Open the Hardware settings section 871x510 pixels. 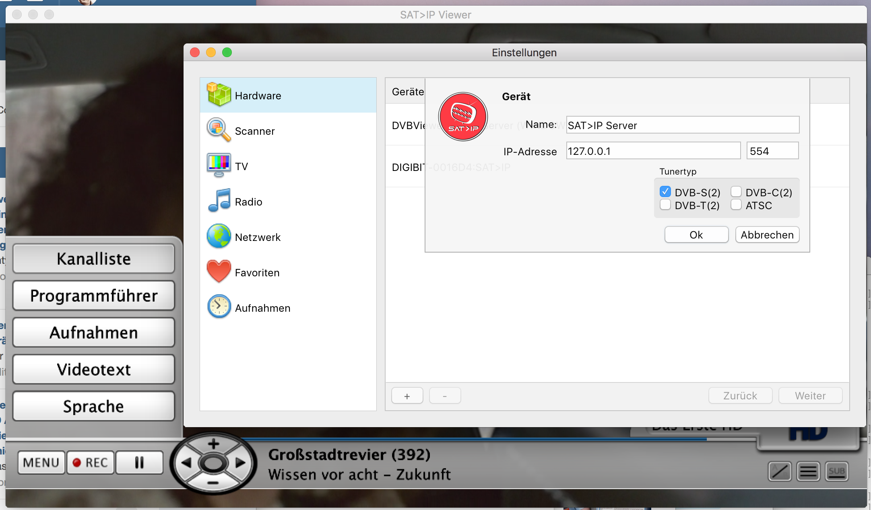(258, 96)
